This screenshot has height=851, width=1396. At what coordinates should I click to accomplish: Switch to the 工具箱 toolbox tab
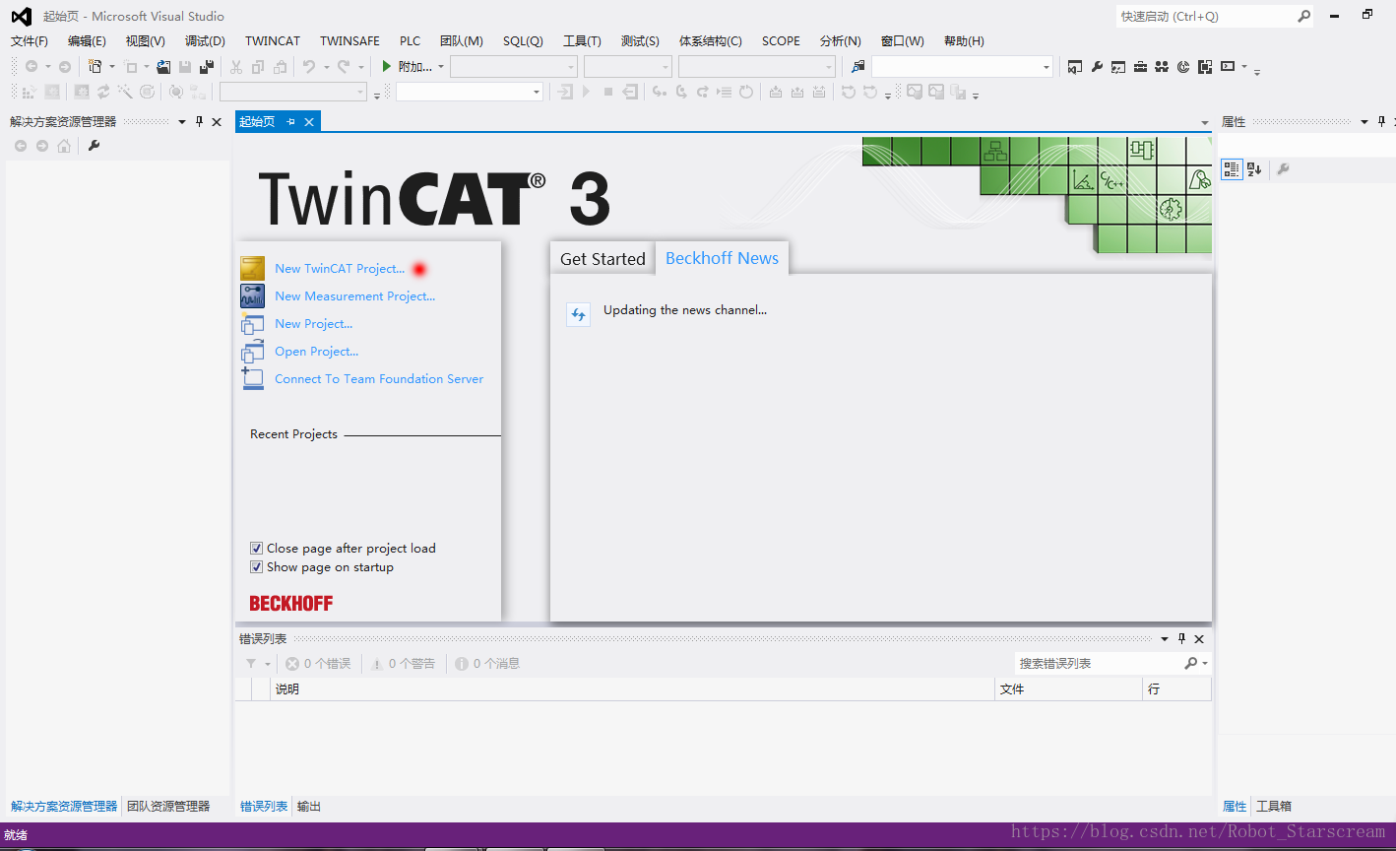pos(1274,807)
